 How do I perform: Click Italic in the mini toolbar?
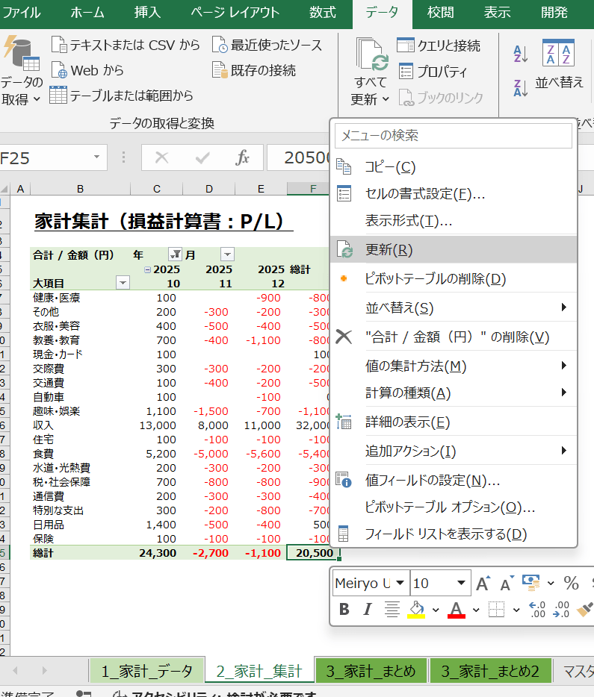click(367, 609)
